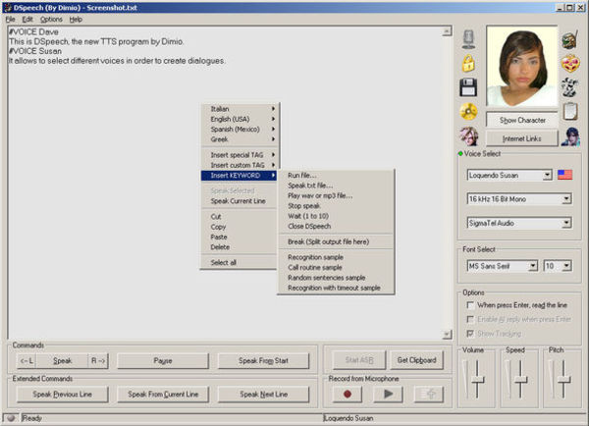This screenshot has width=589, height=426.
Task: Open the Options menu
Action: pos(51,20)
